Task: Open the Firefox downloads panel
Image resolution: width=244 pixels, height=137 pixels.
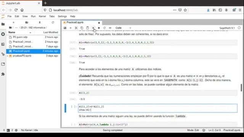Action: [208, 10]
